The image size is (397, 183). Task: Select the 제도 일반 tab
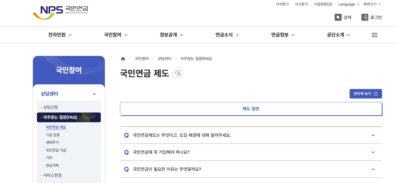point(251,109)
